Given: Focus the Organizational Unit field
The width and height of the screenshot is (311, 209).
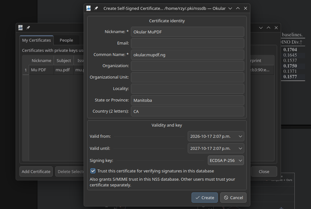Looking at the screenshot, I should (x=187, y=77).
